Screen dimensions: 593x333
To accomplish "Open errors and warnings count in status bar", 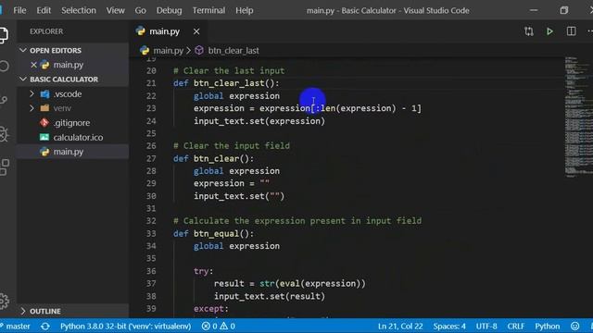I will tap(219, 326).
